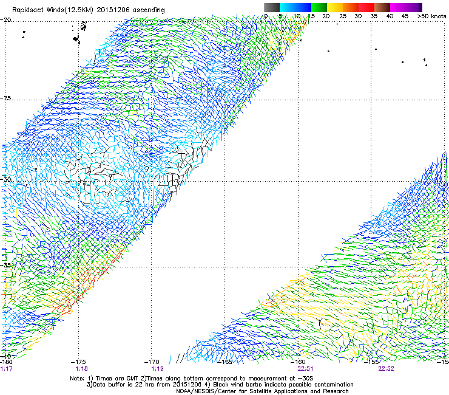Click the 'Times are GMT' note line

[x=192, y=379]
